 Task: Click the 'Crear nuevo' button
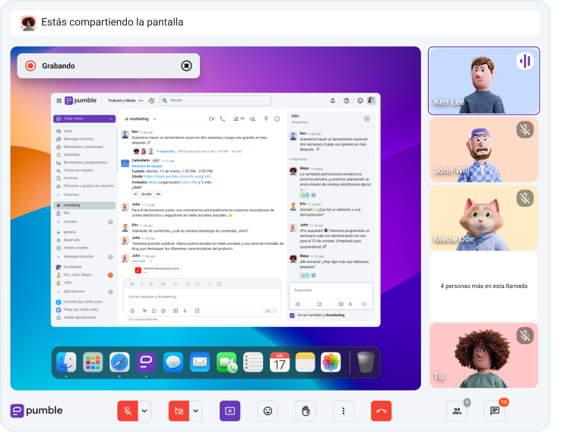tap(84, 119)
